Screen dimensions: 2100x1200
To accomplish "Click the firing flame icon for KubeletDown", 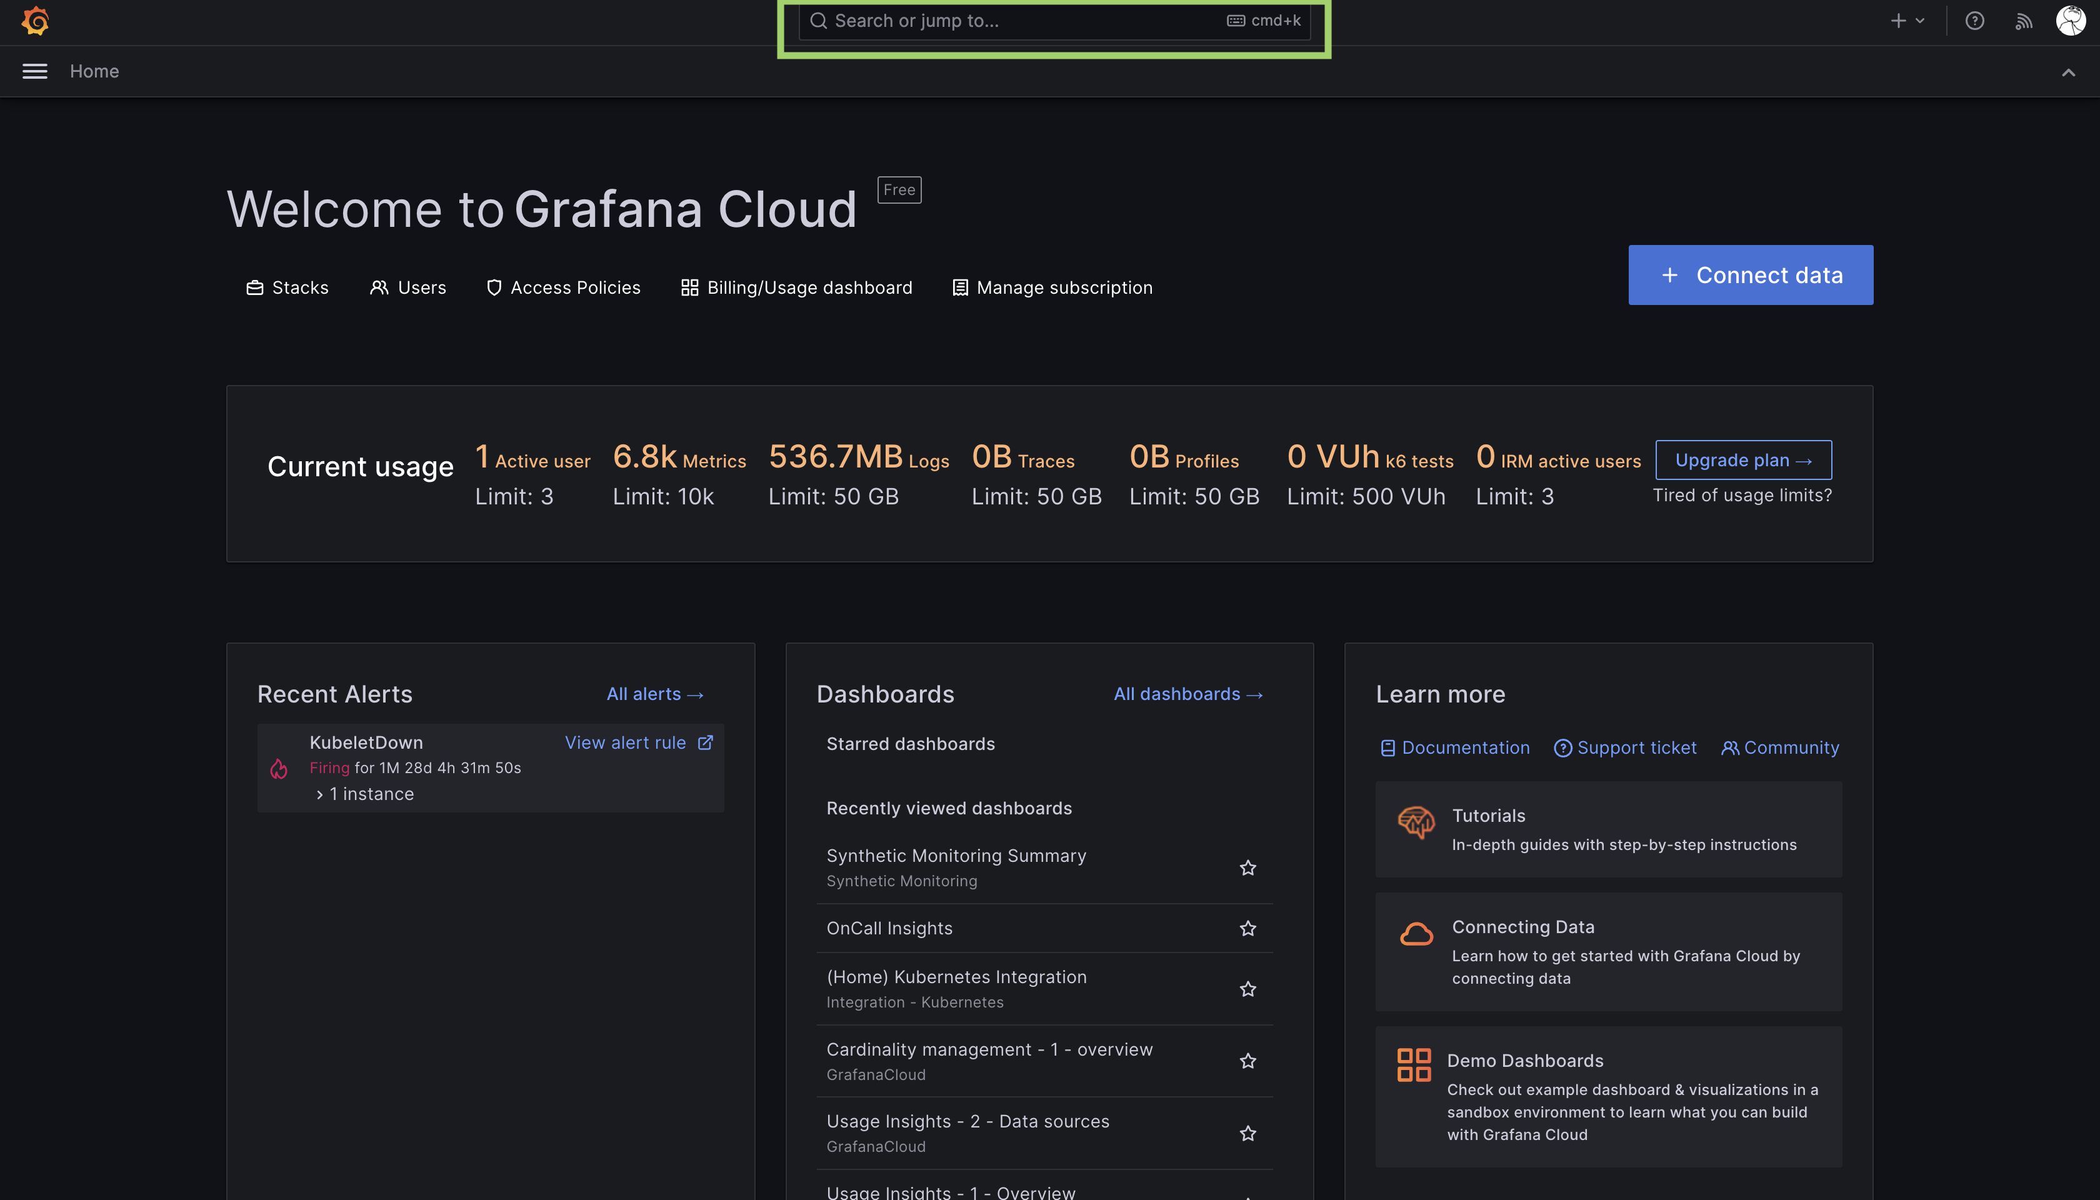I will pyautogui.click(x=279, y=769).
